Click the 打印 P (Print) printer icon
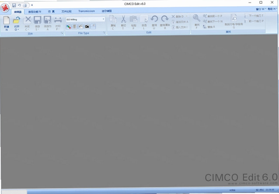This screenshot has height=194, width=279. 58,20
